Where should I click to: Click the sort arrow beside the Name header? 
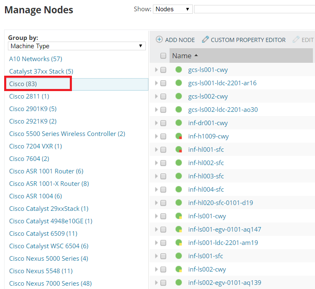(x=196, y=55)
